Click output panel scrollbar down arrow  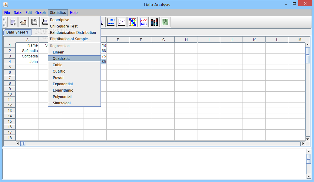tap(309, 177)
